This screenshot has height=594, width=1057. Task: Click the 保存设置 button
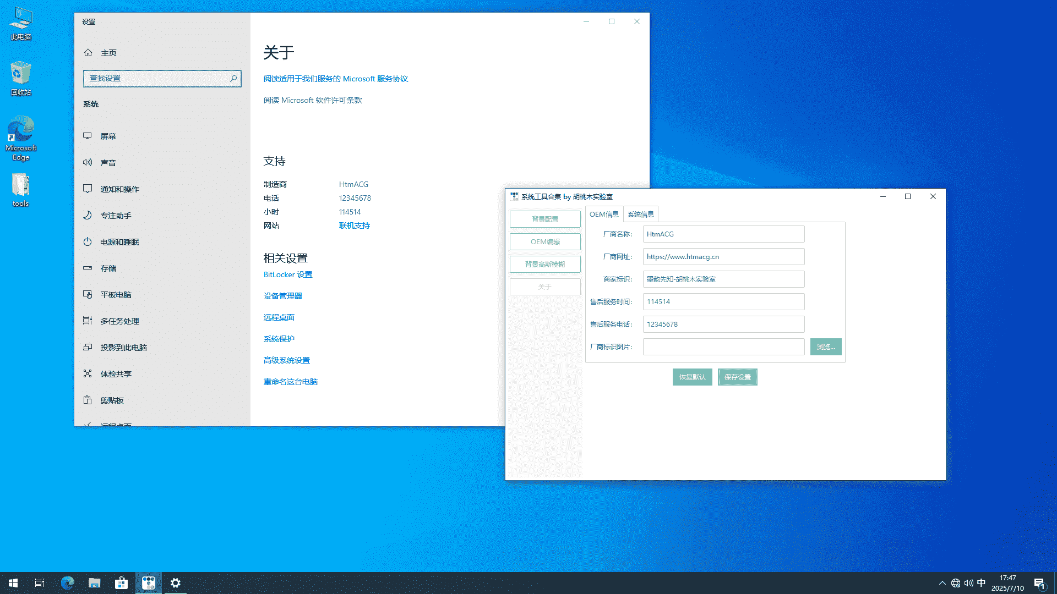pos(738,377)
